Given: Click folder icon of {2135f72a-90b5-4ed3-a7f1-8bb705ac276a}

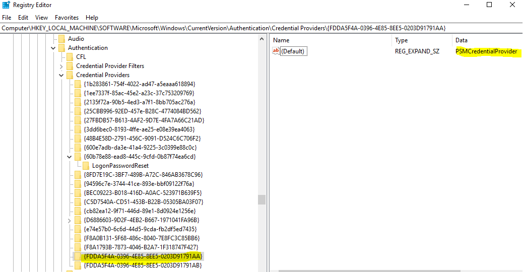Looking at the screenshot, I should pos(78,102).
